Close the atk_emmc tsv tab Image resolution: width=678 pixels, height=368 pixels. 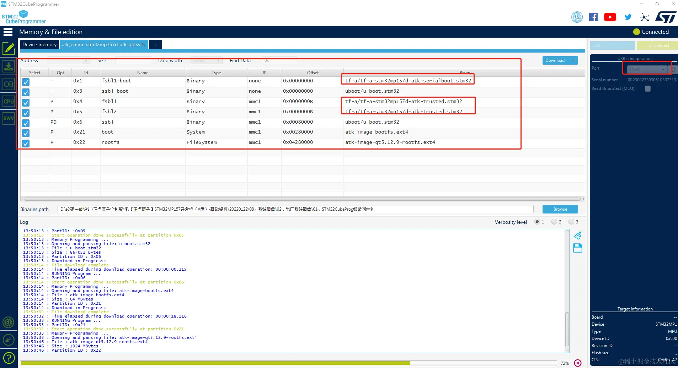(x=143, y=44)
